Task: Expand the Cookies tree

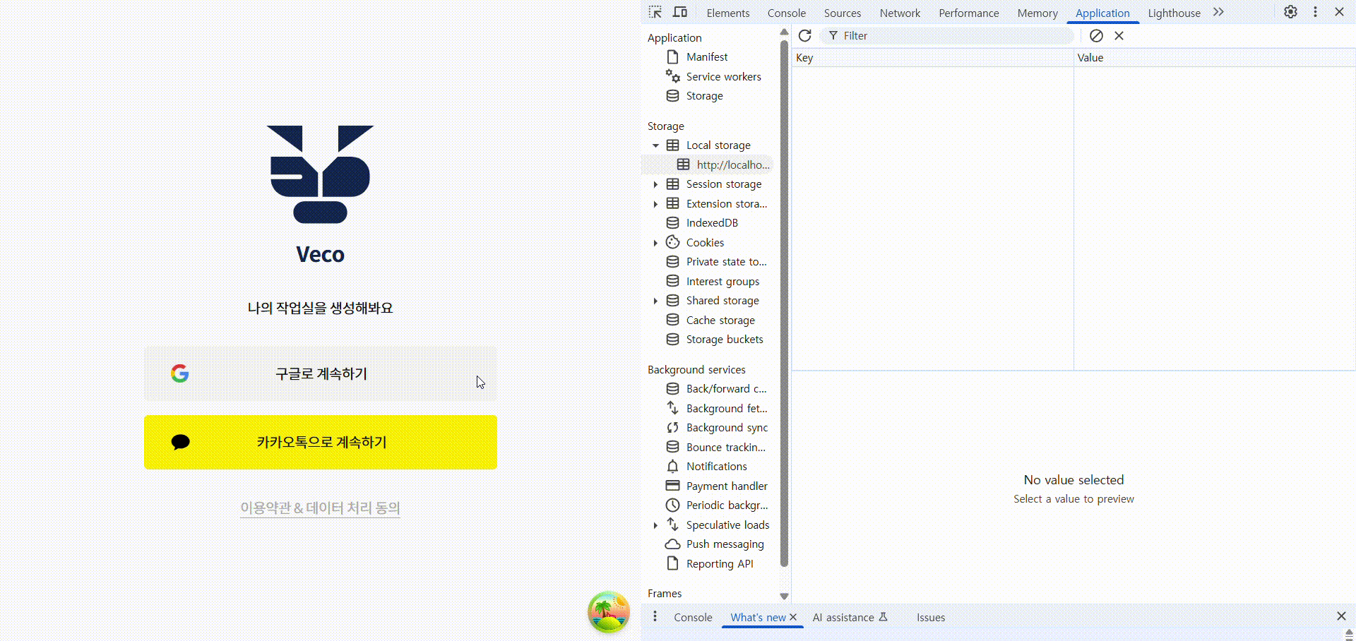Action: coord(655,243)
